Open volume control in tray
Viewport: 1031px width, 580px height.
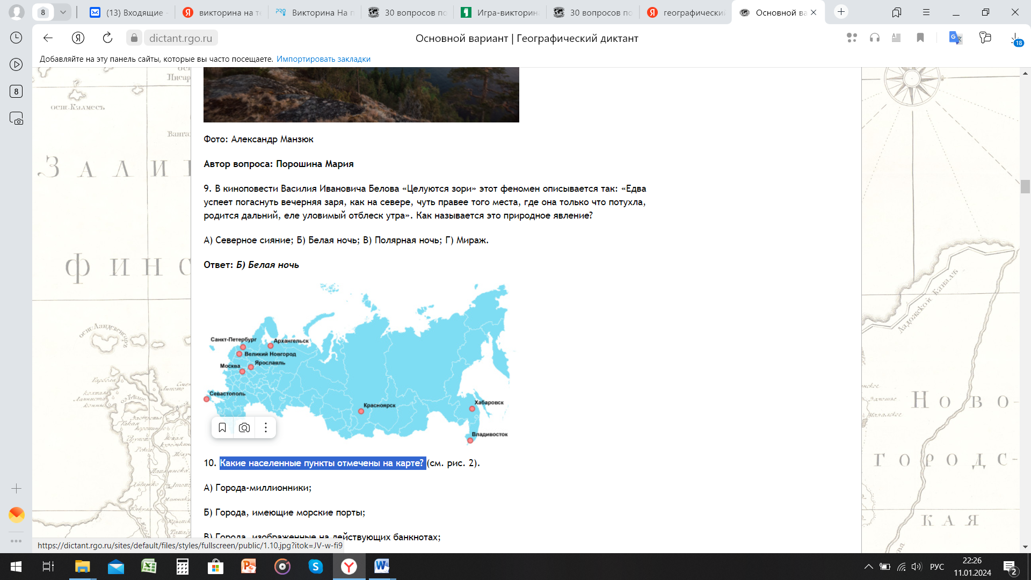click(916, 567)
